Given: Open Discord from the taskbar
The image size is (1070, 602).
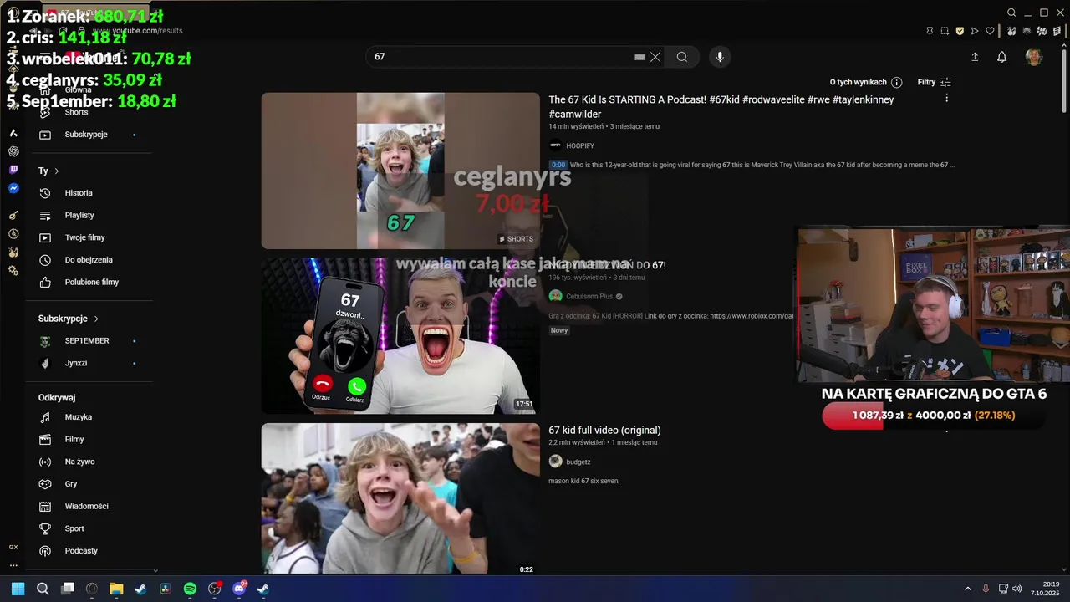Looking at the screenshot, I should (239, 589).
